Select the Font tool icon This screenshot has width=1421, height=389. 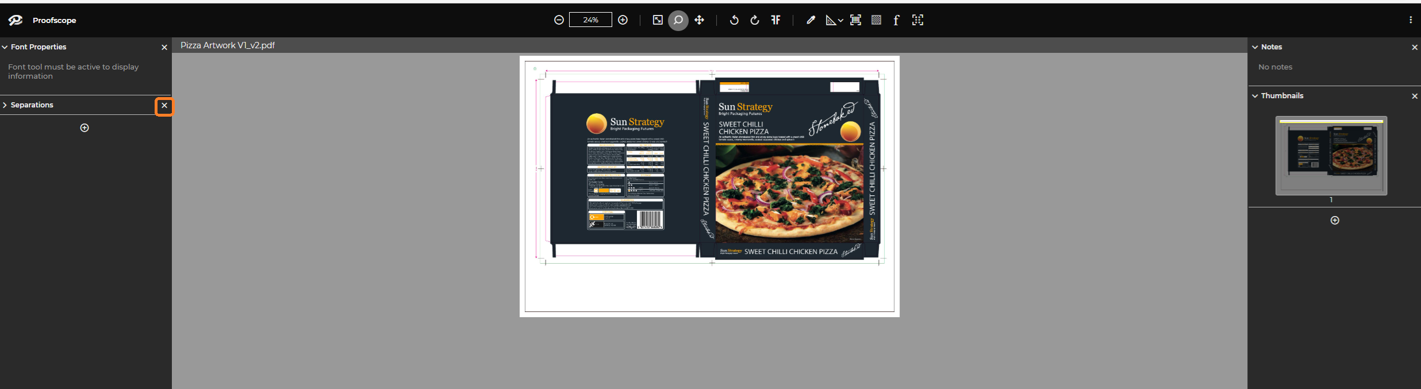click(896, 20)
